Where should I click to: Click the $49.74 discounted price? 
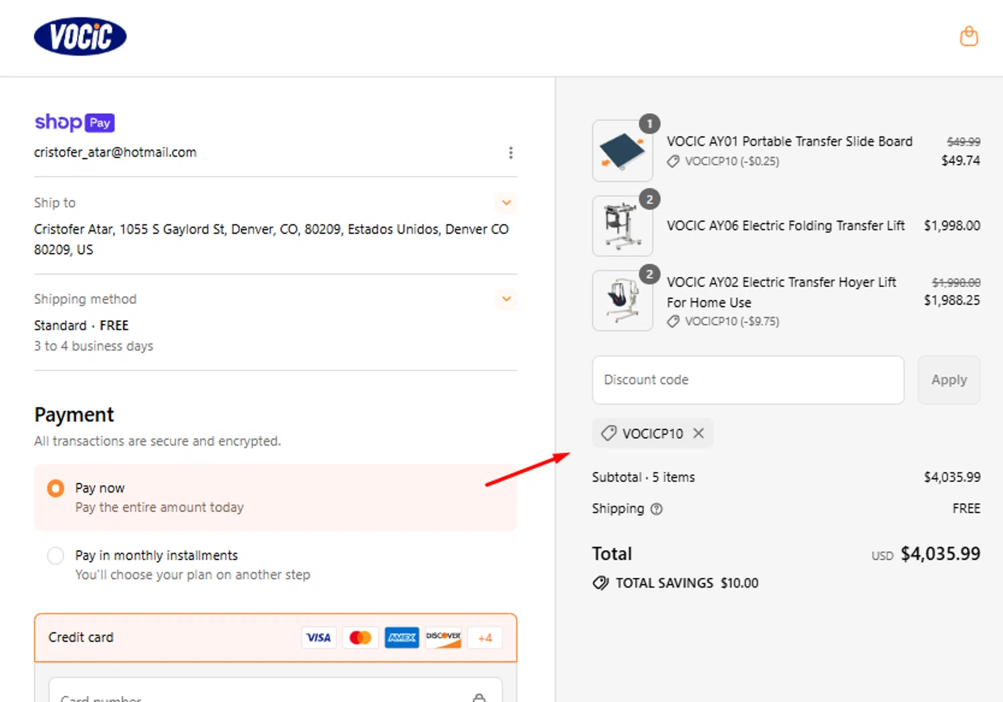tap(961, 161)
